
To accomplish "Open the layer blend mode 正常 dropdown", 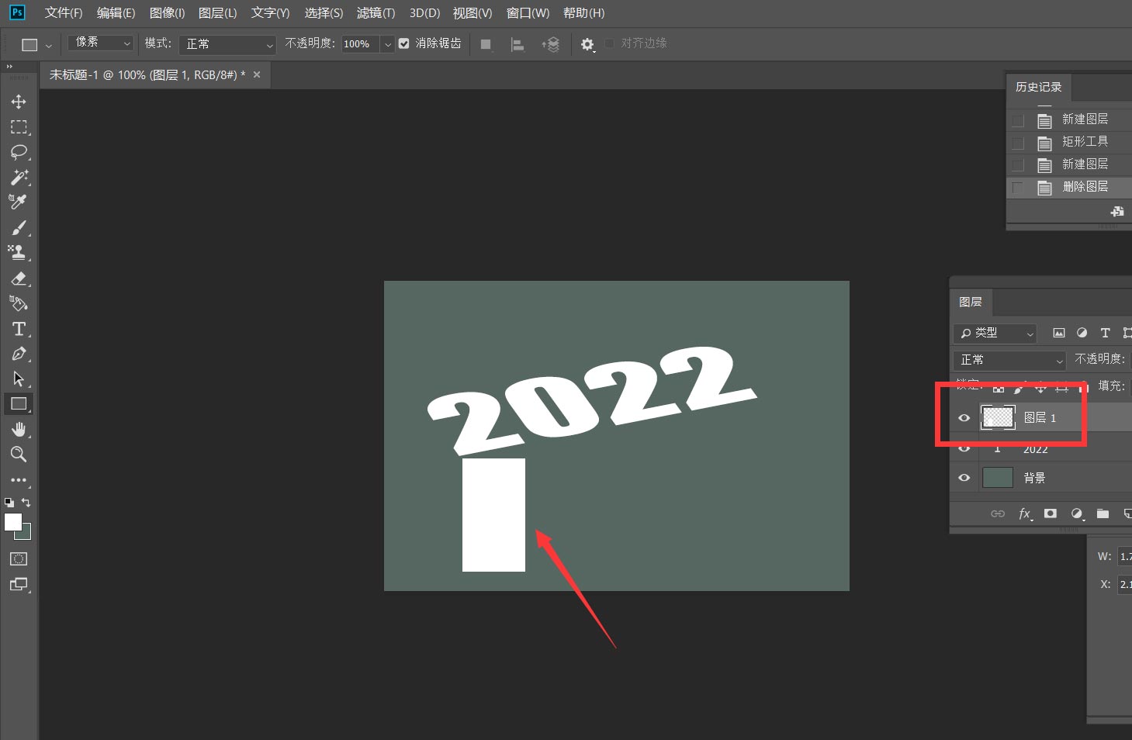I will coord(1009,360).
